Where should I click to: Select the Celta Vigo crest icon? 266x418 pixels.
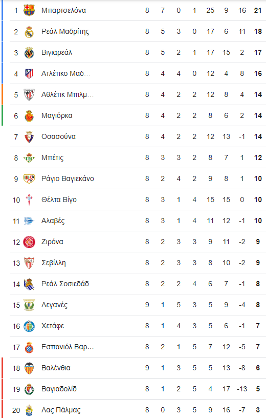[x=29, y=200]
